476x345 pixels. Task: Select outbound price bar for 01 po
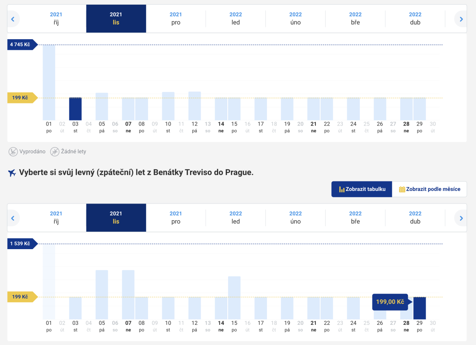(x=49, y=82)
